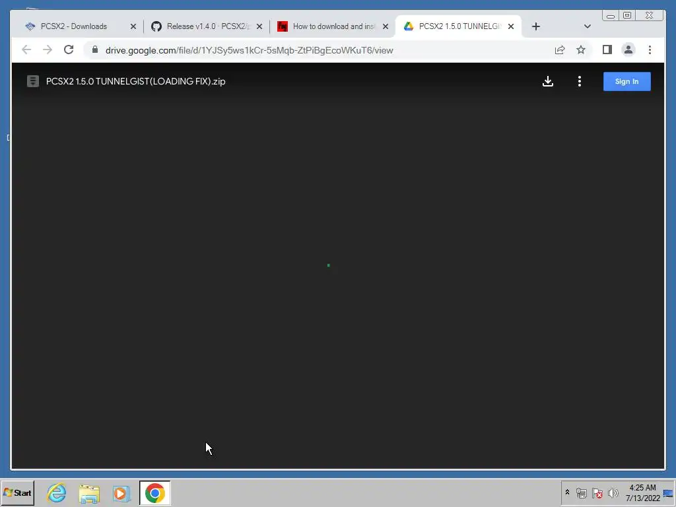
Task: Click the clock showing 4:25 AM
Action: 642,492
